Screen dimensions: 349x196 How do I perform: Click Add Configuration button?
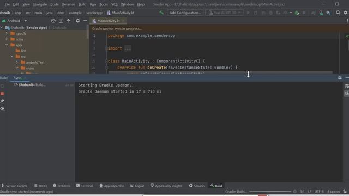(185, 13)
